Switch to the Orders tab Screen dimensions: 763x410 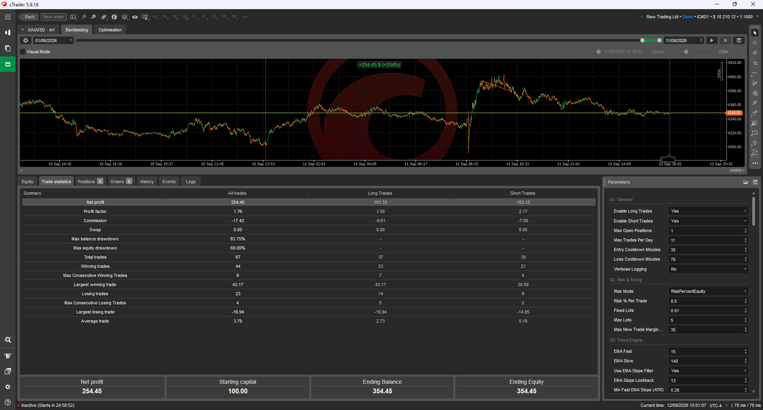click(x=121, y=182)
